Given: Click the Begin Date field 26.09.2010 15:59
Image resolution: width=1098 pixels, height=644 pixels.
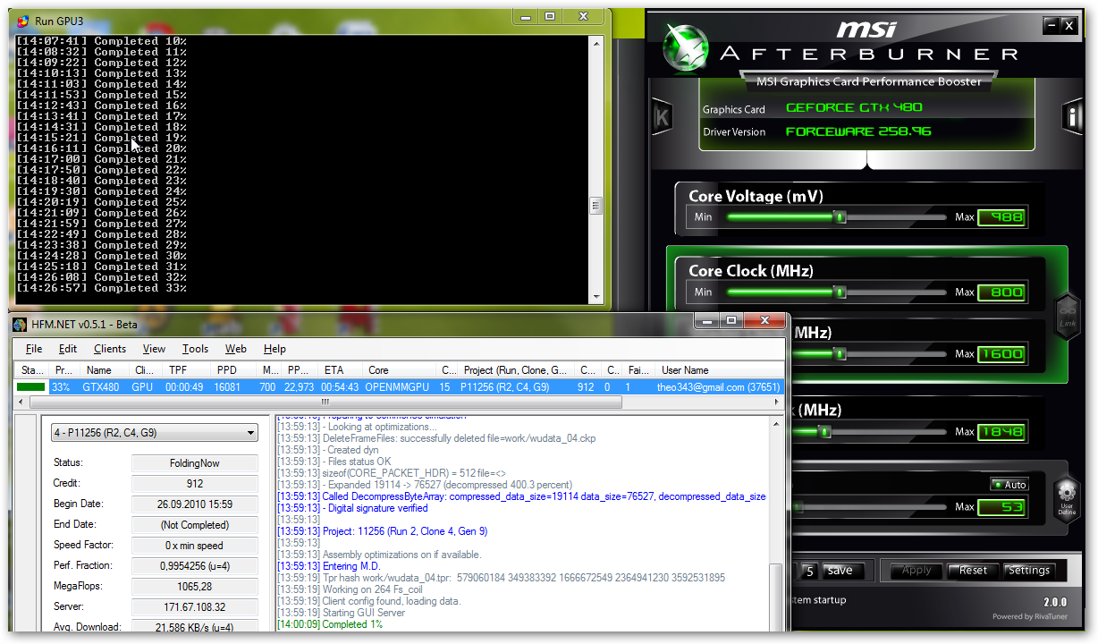Looking at the screenshot, I should coord(194,504).
